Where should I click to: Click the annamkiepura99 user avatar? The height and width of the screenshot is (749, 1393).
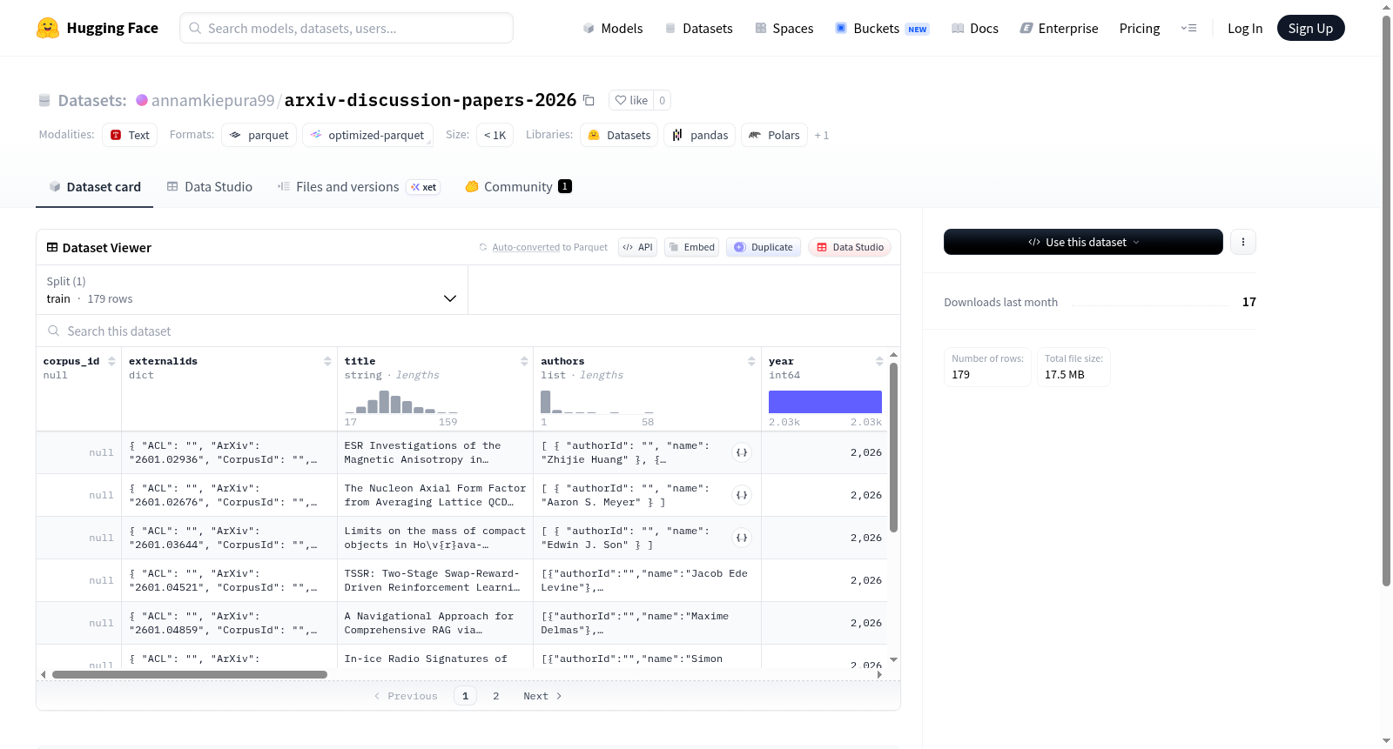pyautogui.click(x=142, y=100)
